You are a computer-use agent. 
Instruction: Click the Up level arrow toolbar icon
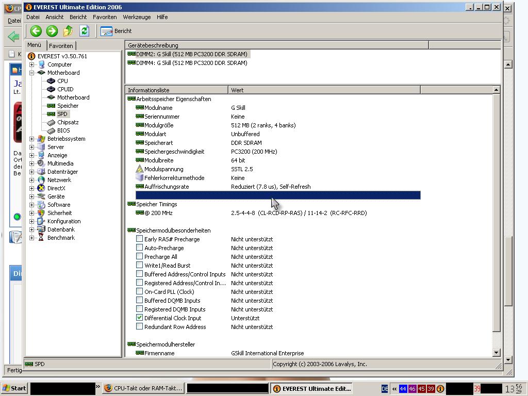68,31
